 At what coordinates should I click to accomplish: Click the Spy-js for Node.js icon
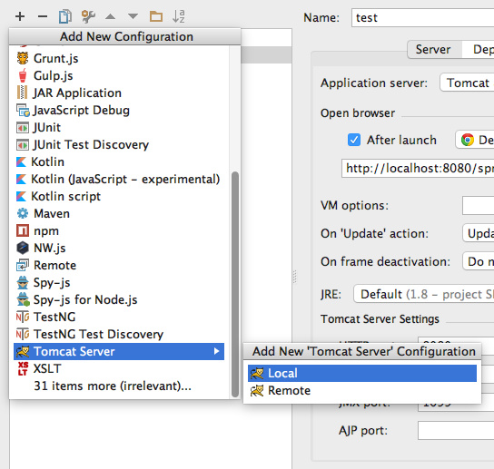23,299
